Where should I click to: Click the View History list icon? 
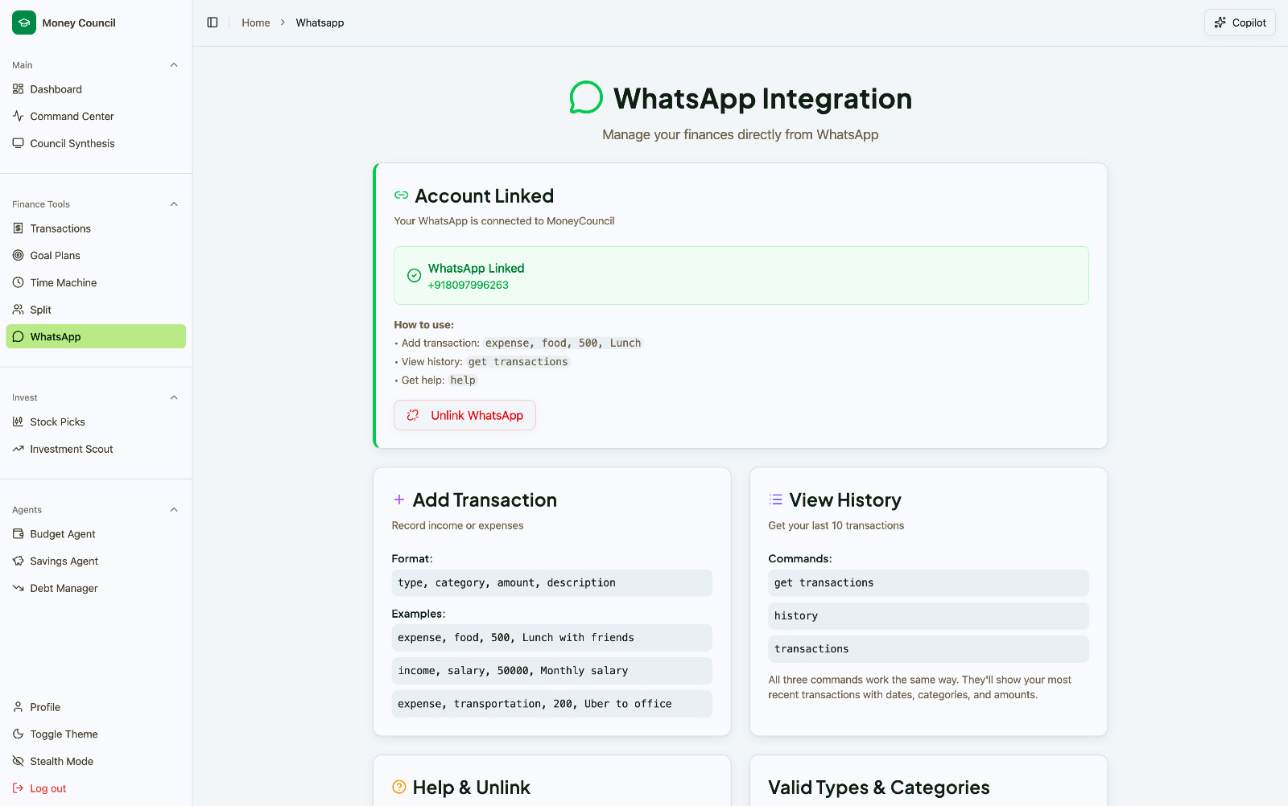click(x=775, y=500)
